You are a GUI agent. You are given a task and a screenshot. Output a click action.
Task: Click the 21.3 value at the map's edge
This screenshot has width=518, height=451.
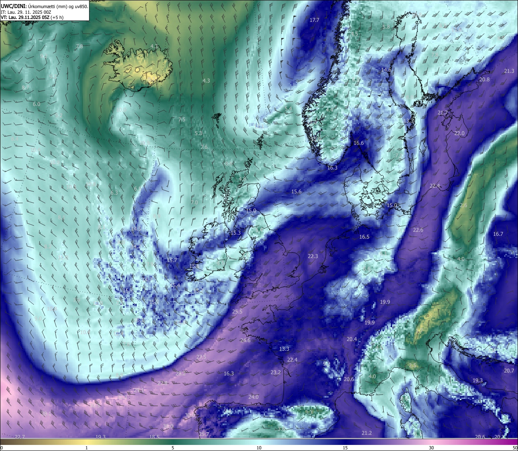509,71
